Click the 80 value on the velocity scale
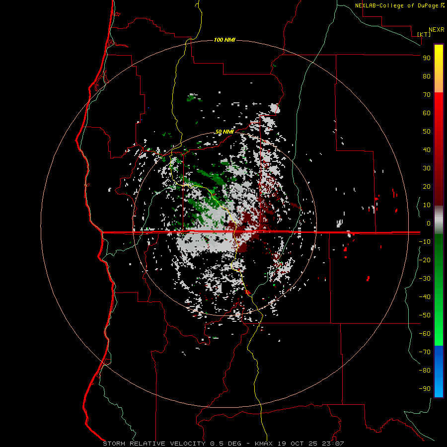This screenshot has height=447, width=447. point(427,76)
